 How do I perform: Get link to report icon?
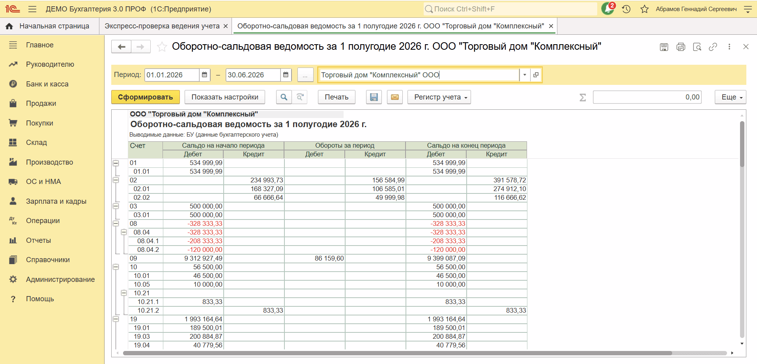(x=713, y=47)
